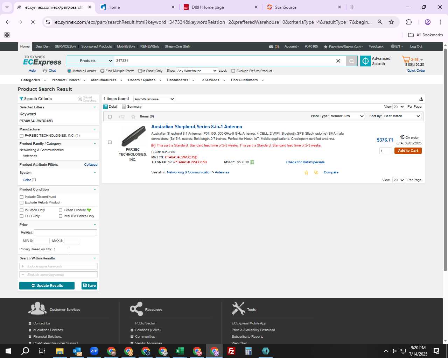Clear the search box with the X icon
This screenshot has height=358, width=448.
point(338,61)
